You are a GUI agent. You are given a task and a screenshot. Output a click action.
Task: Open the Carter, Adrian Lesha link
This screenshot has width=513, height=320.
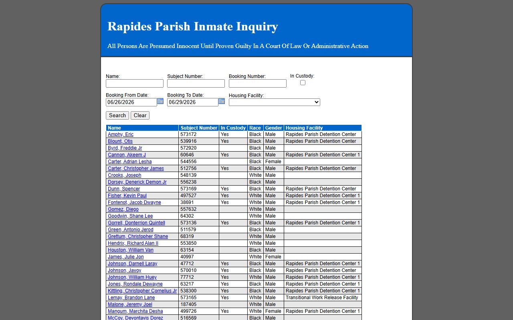[x=130, y=162]
